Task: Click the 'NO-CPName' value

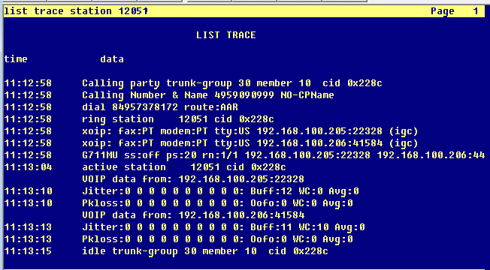Action: tap(307, 95)
